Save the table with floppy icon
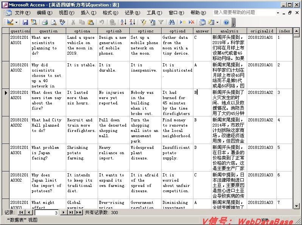The height and width of the screenshot is (225, 302). click(x=25, y=22)
